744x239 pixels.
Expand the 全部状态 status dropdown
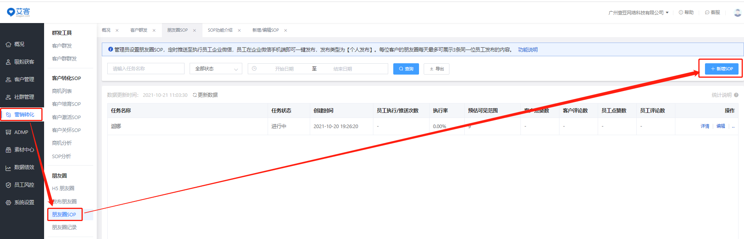click(x=216, y=69)
